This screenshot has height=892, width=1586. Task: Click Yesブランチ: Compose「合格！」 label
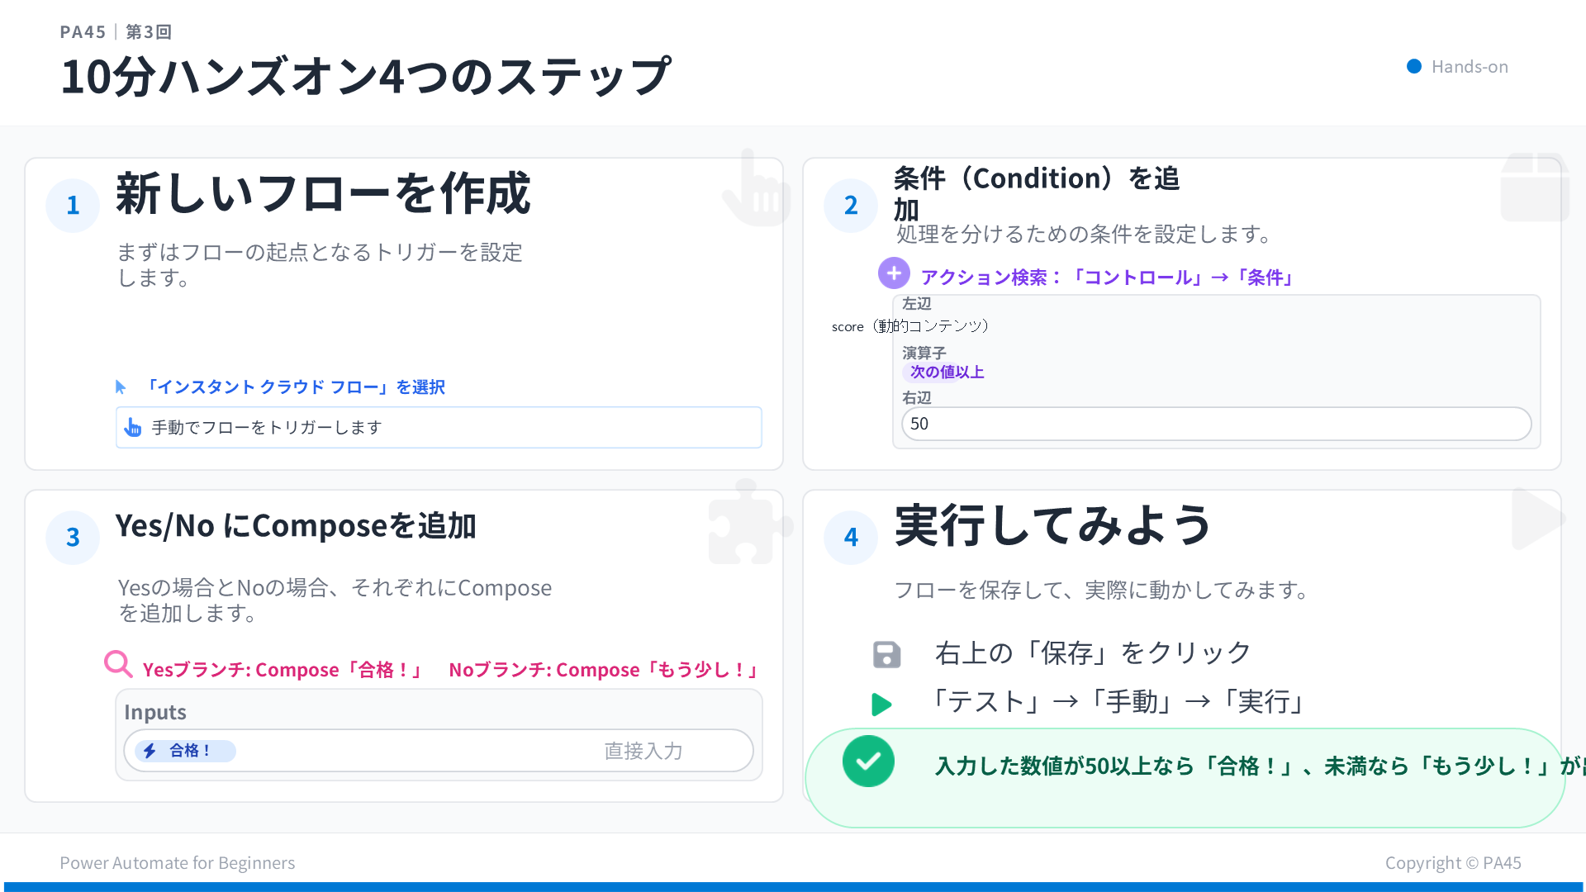(283, 670)
